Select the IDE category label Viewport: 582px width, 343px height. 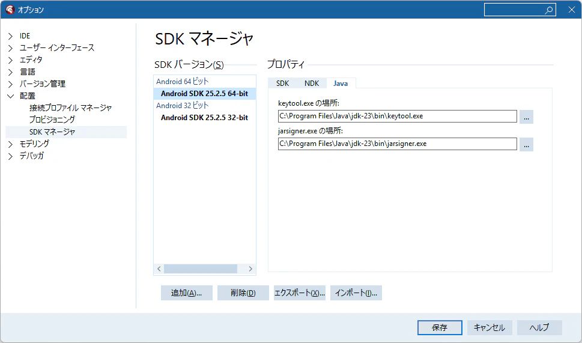(25, 36)
